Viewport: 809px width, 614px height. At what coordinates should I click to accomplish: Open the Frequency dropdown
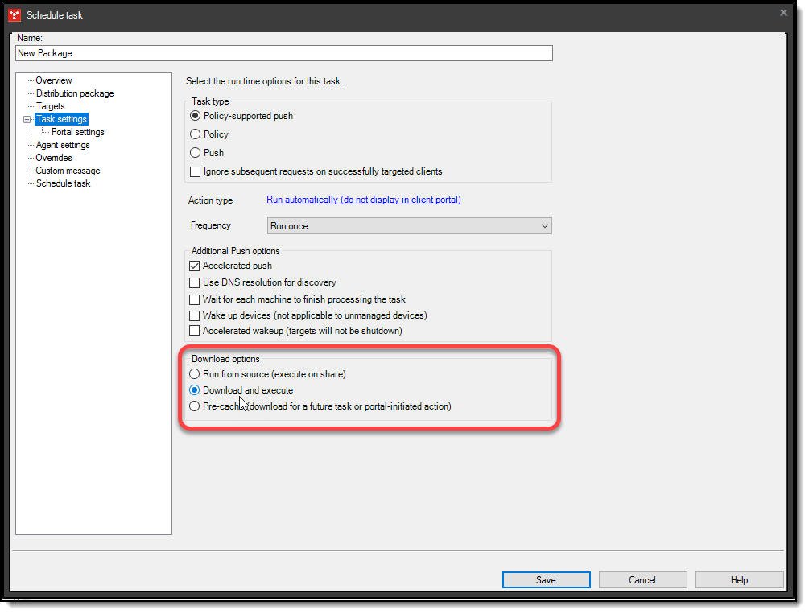pos(545,226)
